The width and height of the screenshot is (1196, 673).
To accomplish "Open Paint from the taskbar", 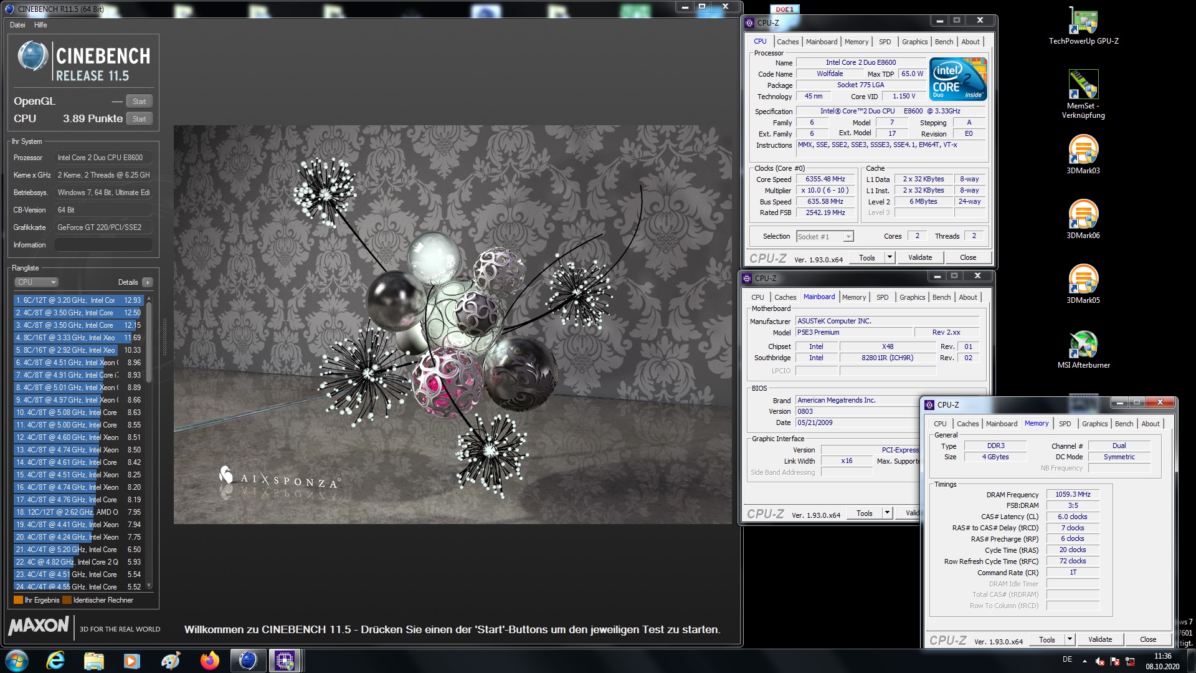I will pos(171,661).
